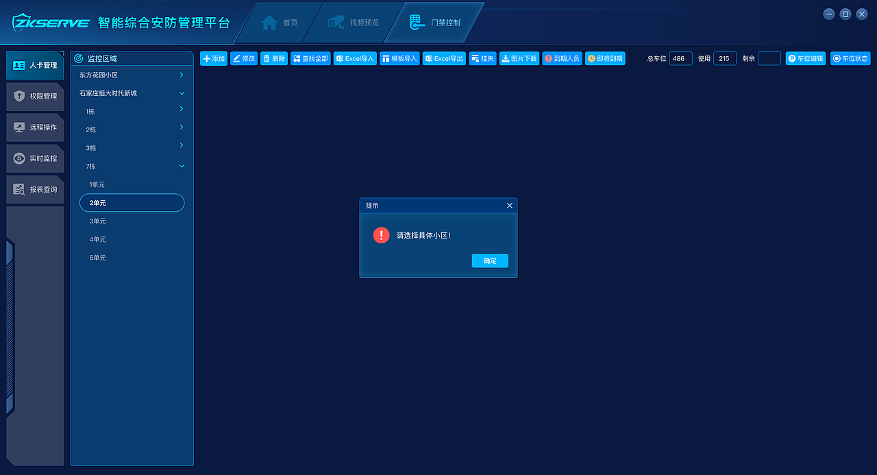This screenshot has width=877, height=475.
Task: Click the 挂失 (report lost) button
Action: [x=483, y=59]
